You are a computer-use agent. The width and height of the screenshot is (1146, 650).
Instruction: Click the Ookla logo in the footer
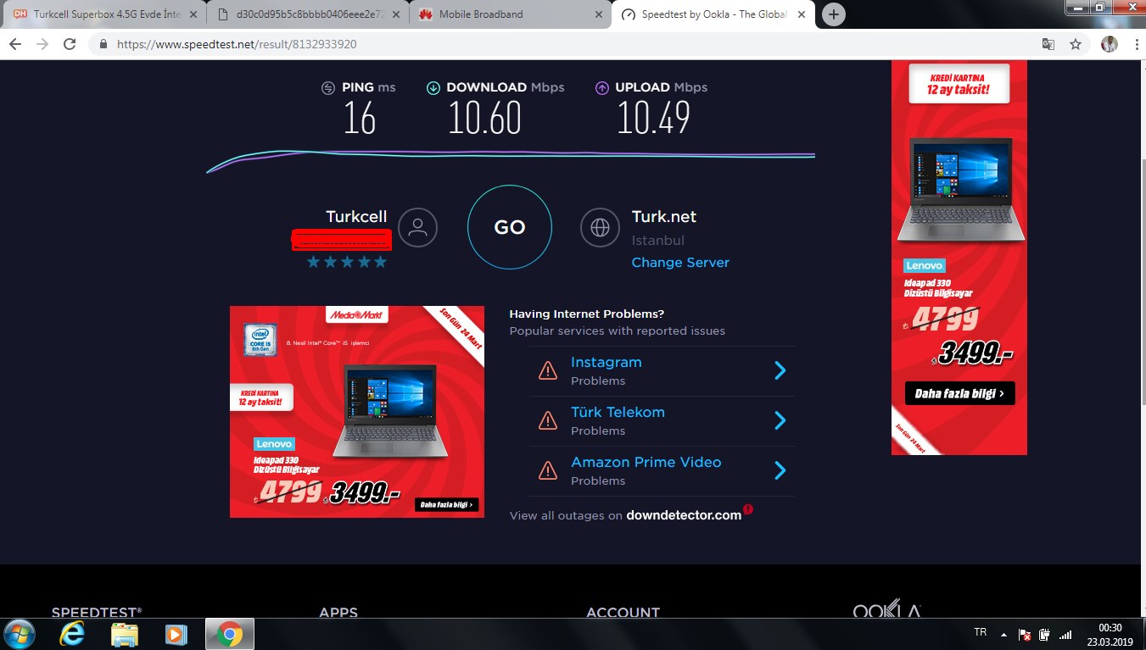point(886,609)
